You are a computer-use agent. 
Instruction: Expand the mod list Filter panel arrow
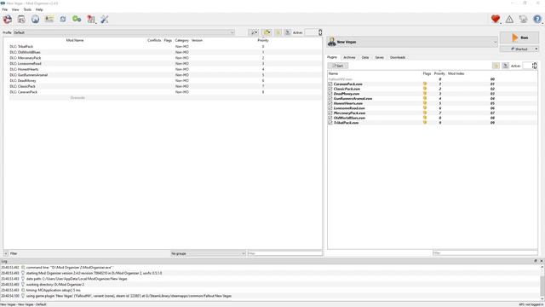(6, 253)
